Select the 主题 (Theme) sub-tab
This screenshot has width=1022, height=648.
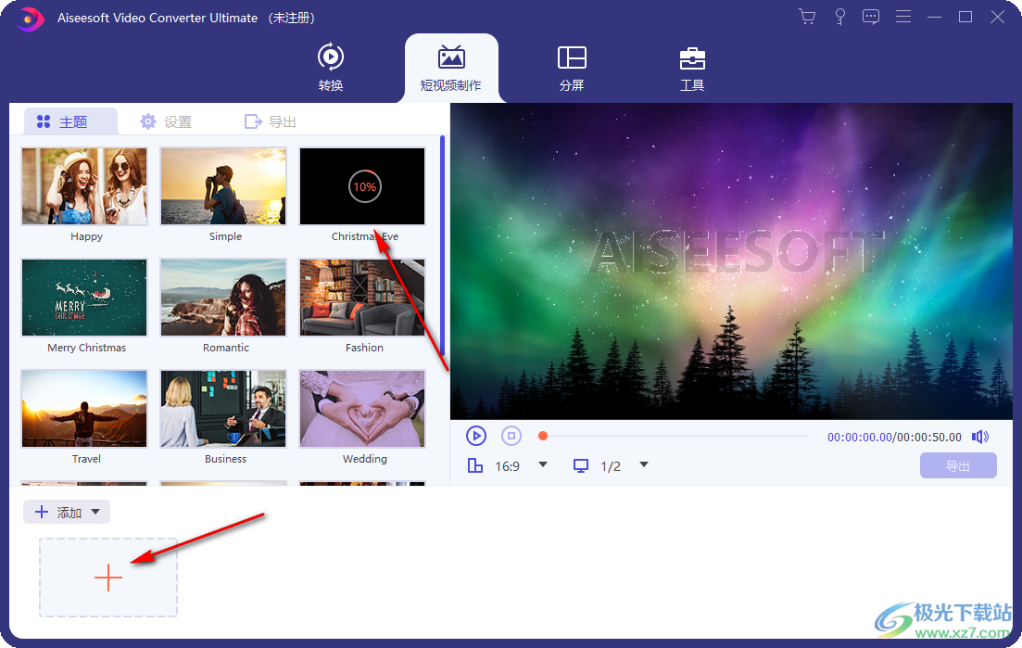[x=71, y=122]
